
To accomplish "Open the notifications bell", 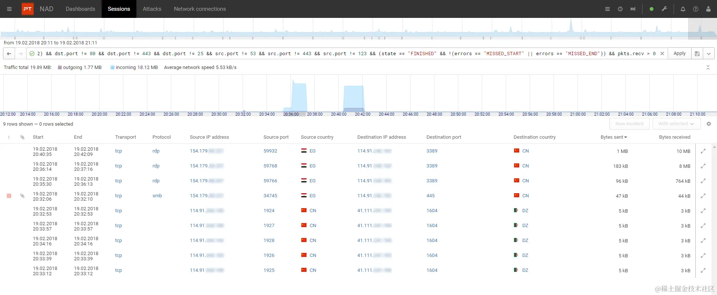I will [683, 9].
